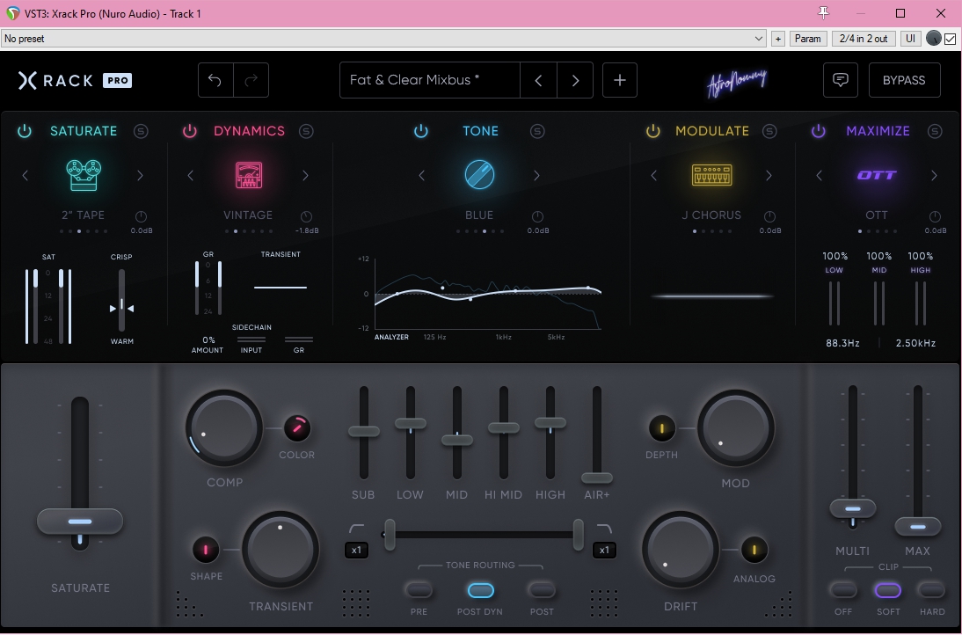The image size is (962, 635).
Task: Solo the Dynamics module
Action: pos(306,131)
